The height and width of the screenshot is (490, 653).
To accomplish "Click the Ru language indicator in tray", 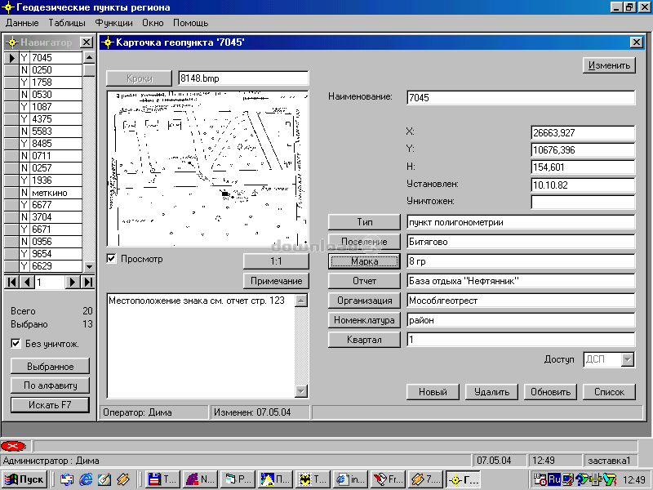I will click(x=554, y=479).
